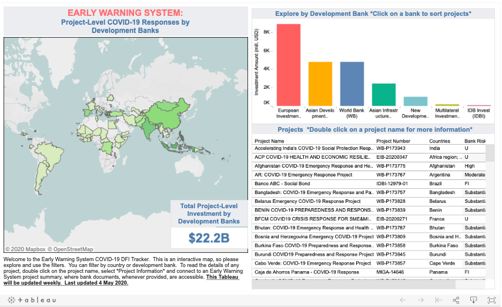Select Accelerating India's COVID-19 Social Protection project
Viewport: 502px width, 307px height.
(x=314, y=148)
